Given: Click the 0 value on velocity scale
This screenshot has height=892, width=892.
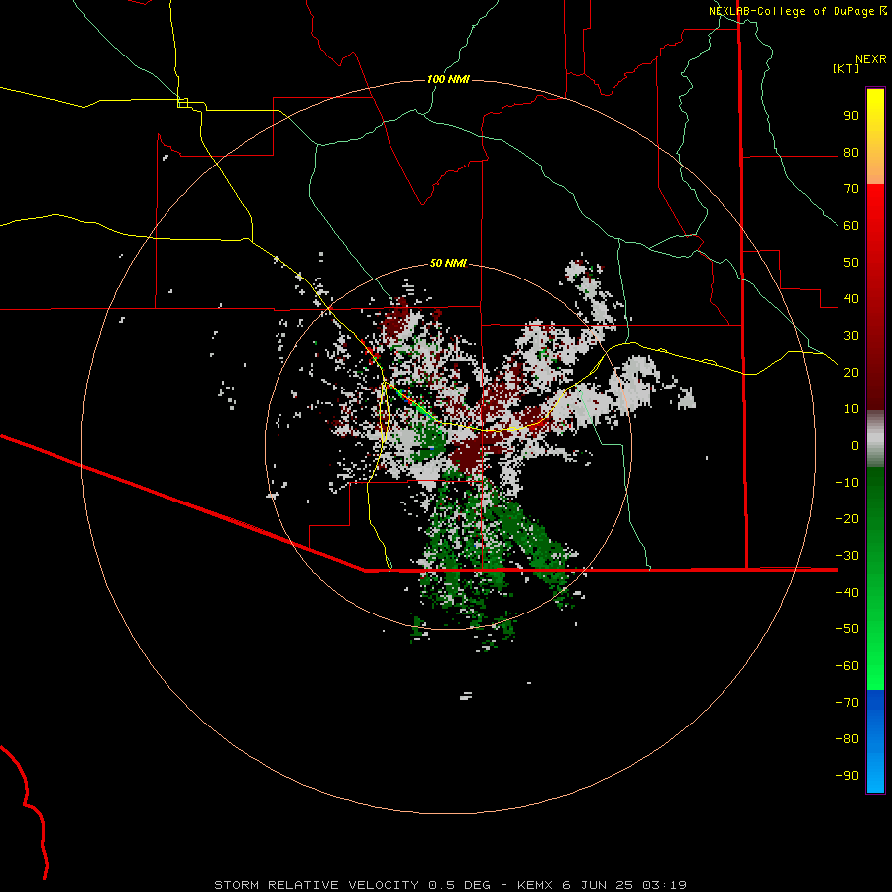Looking at the screenshot, I should 855,446.
